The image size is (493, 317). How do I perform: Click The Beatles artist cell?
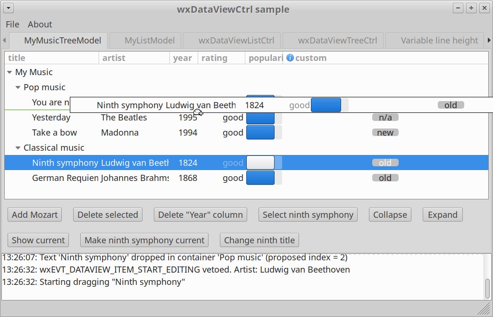tap(124, 118)
